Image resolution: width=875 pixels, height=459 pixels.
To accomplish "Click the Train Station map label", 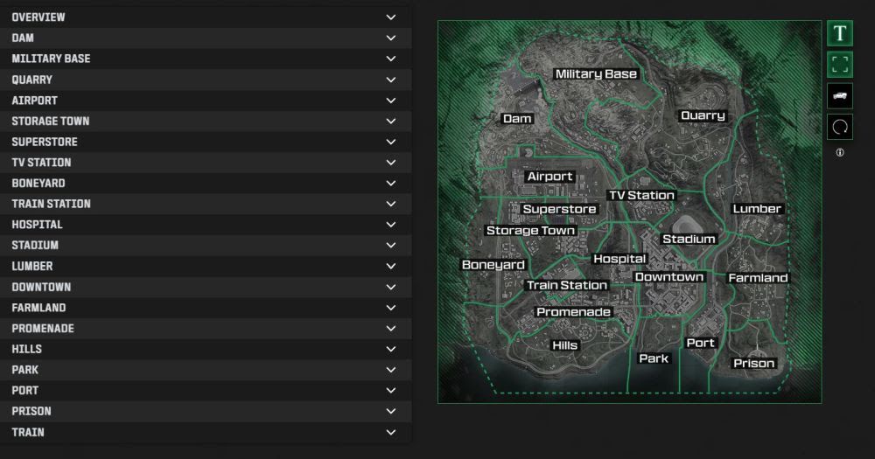I will coord(567,285).
